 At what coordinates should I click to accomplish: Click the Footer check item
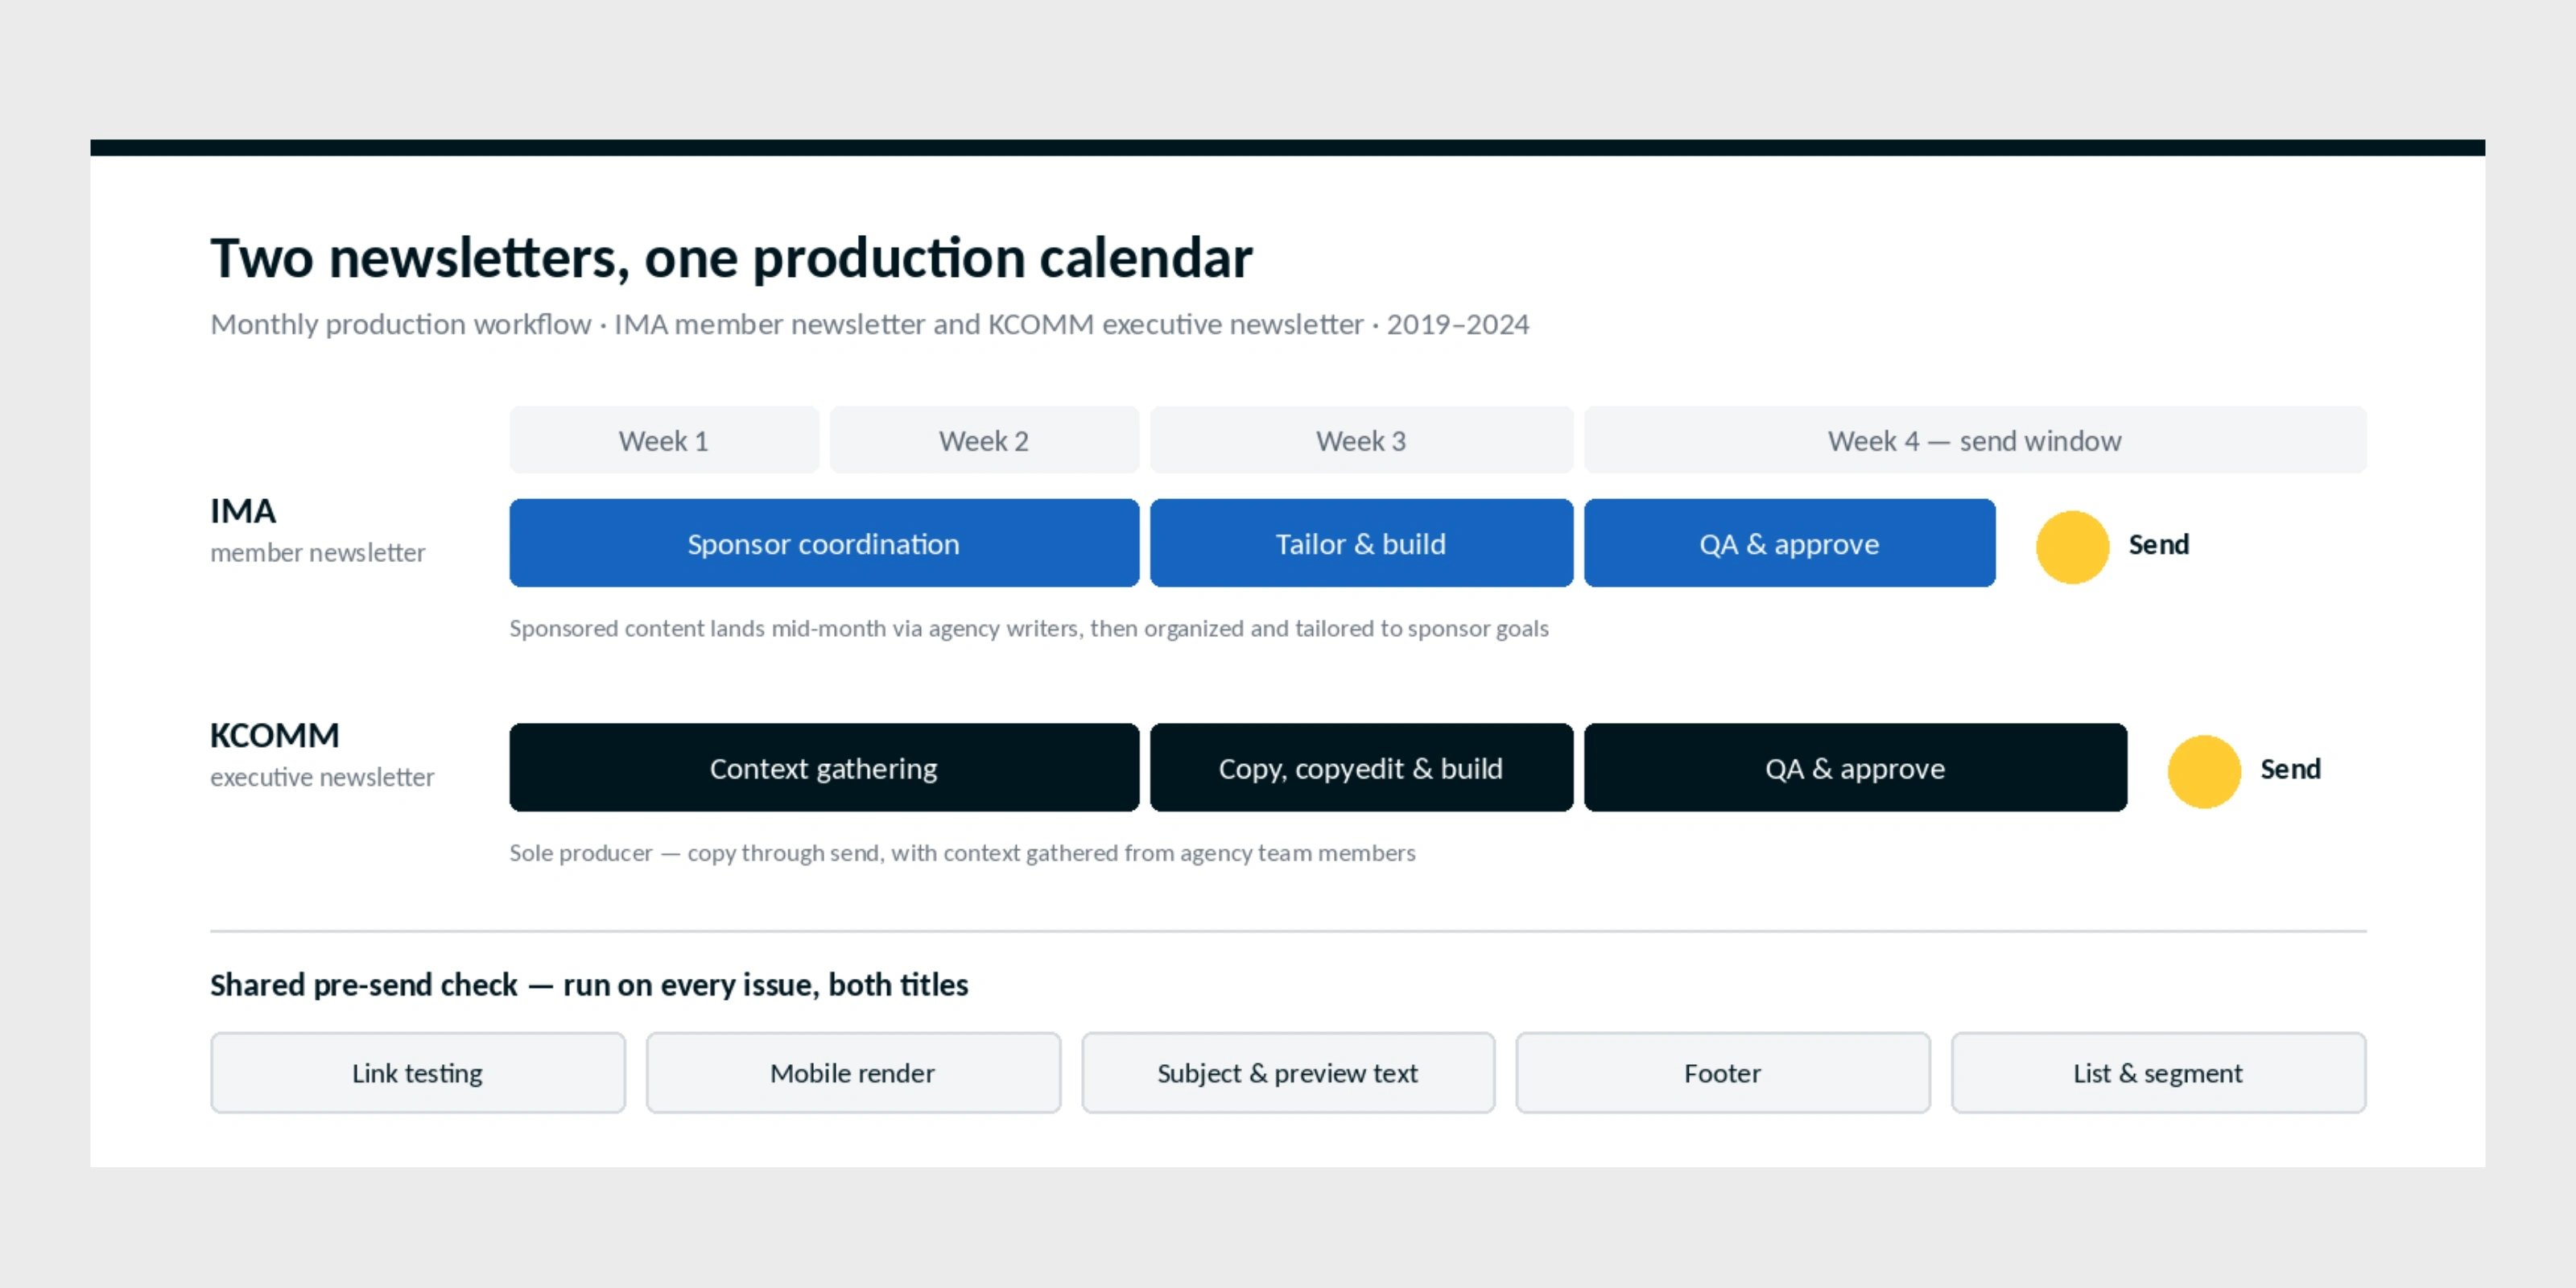tap(1723, 1072)
